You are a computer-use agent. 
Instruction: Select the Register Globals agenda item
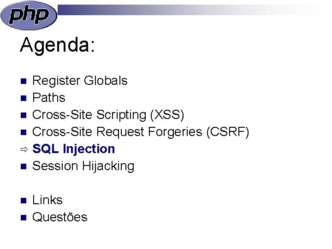80,80
